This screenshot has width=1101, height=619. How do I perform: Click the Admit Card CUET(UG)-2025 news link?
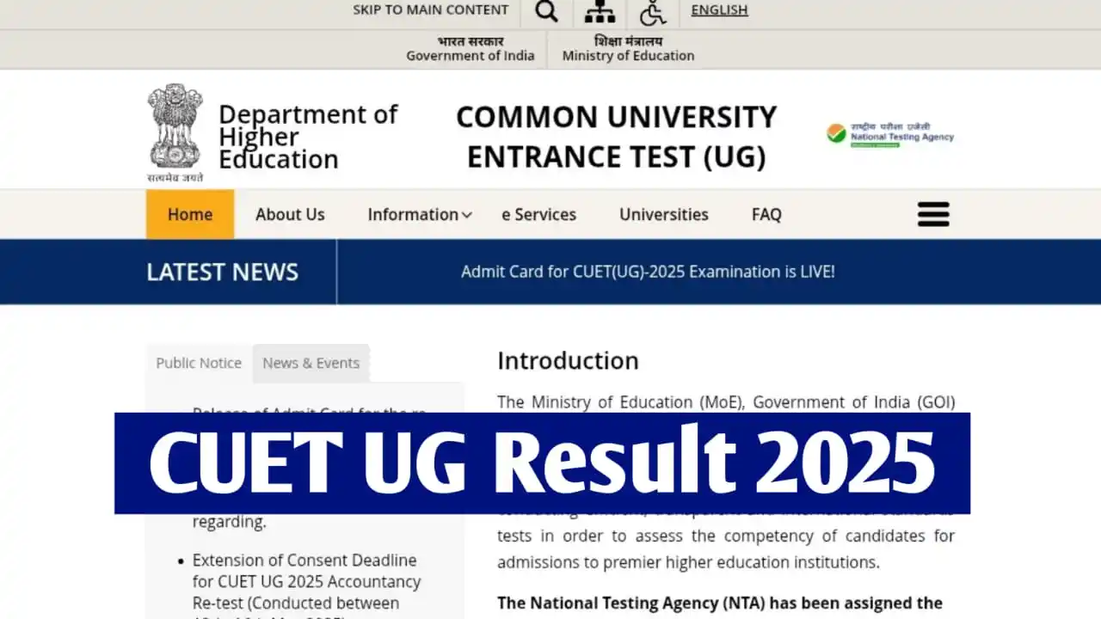(648, 272)
